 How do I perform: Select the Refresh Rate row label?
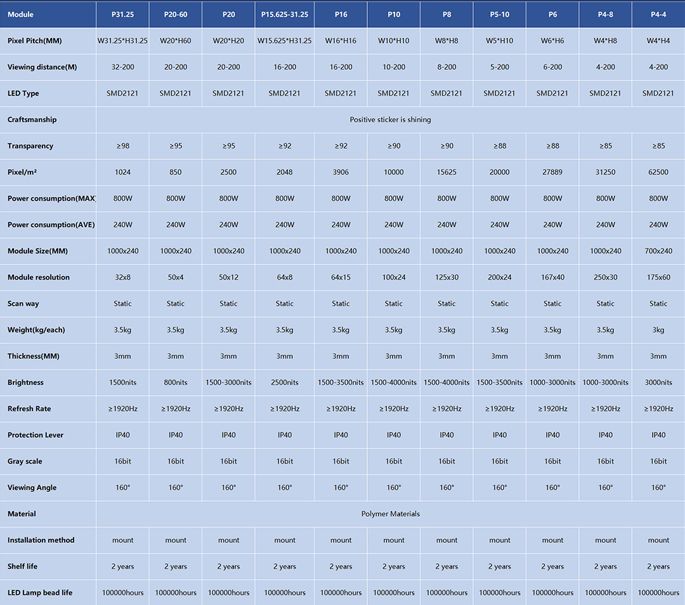(29, 408)
